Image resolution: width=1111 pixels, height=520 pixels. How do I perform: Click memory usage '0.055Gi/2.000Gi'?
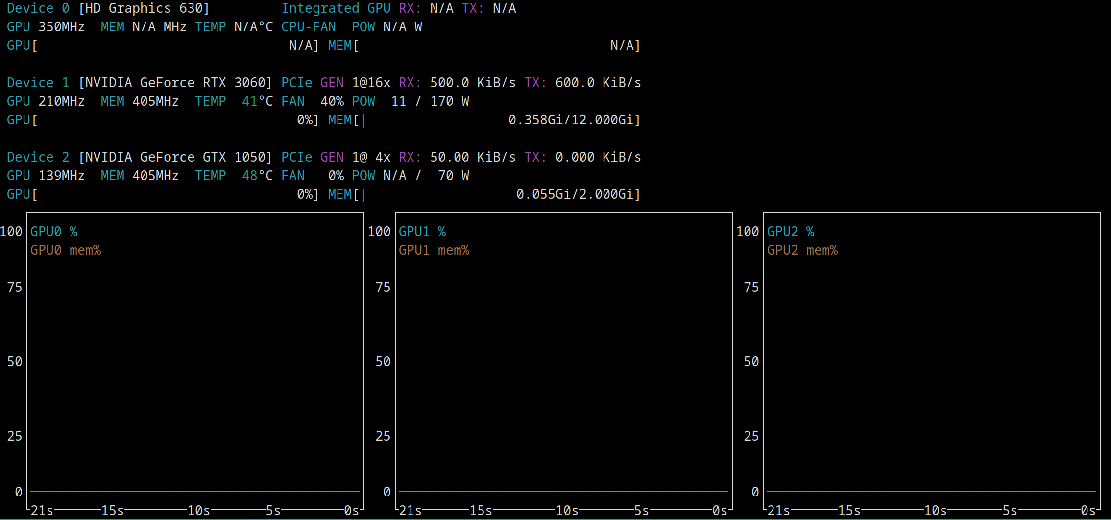(575, 194)
